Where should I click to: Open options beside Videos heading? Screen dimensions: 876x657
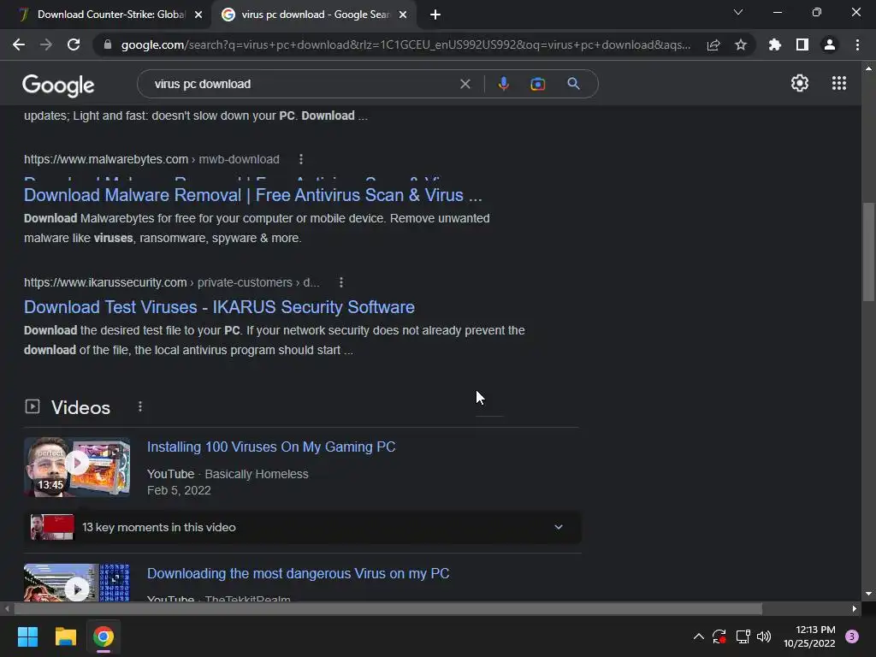(140, 406)
